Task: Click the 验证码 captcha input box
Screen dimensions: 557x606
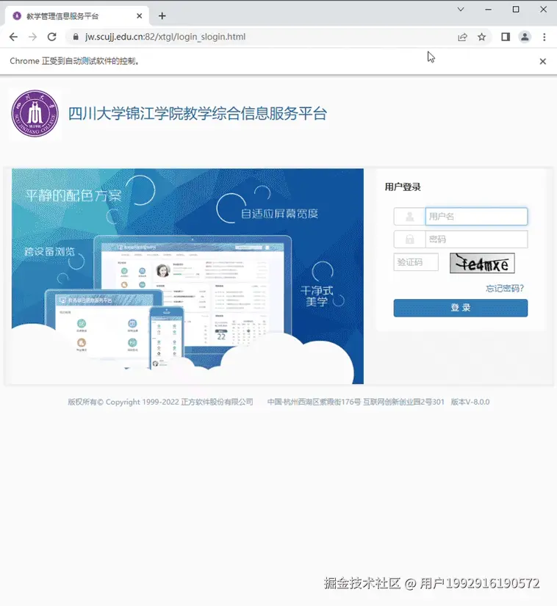Action: pos(416,262)
